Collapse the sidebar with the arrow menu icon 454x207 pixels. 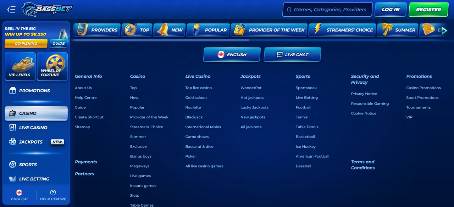click(11, 10)
